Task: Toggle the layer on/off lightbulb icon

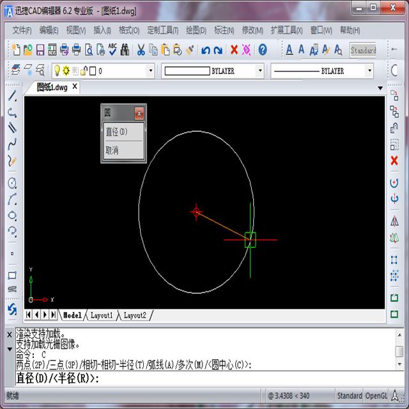Action: (57, 71)
